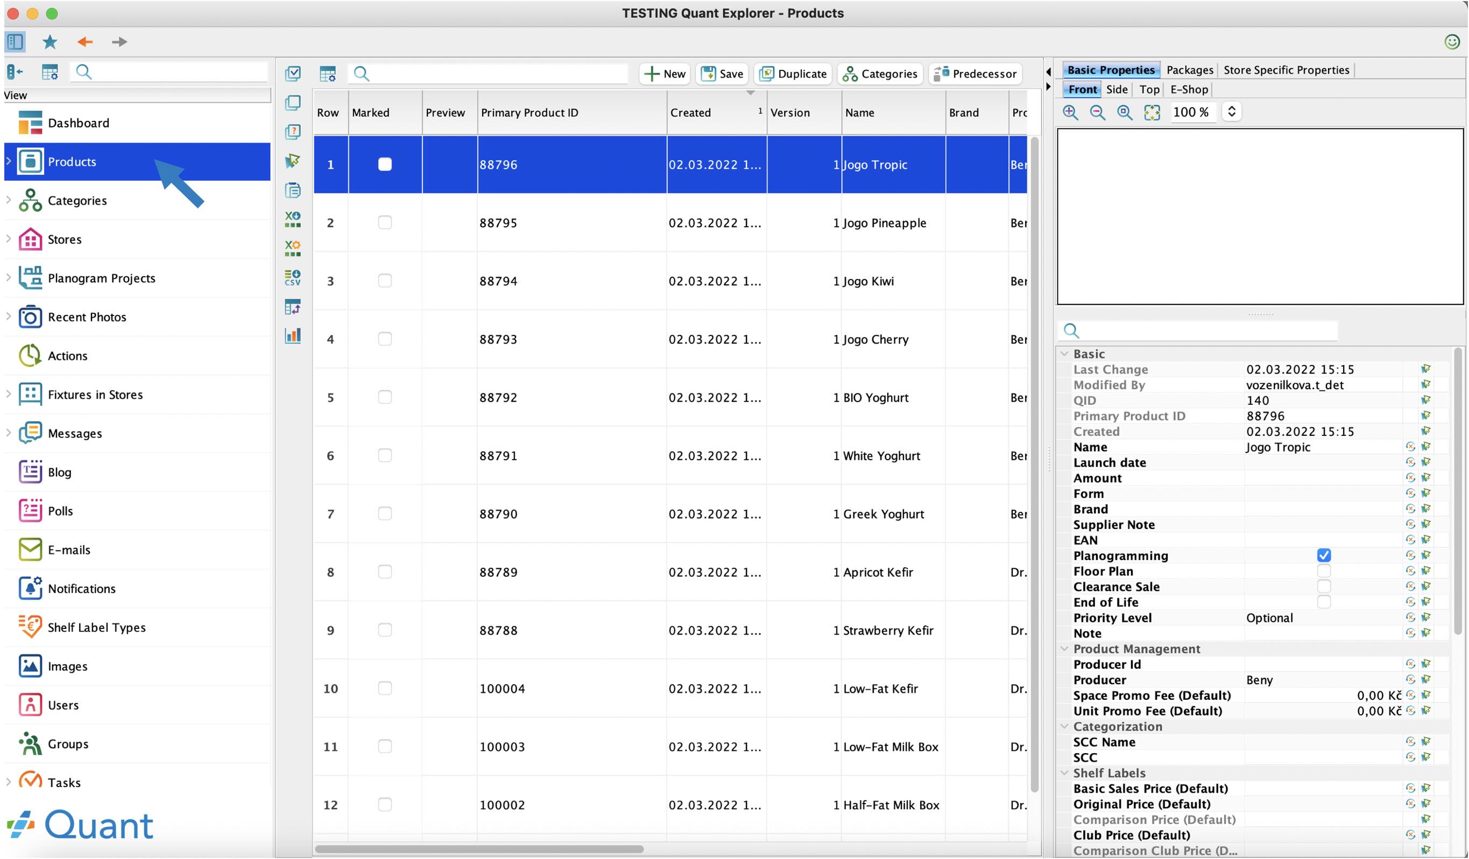Switch to the Top image tab

1149,90
